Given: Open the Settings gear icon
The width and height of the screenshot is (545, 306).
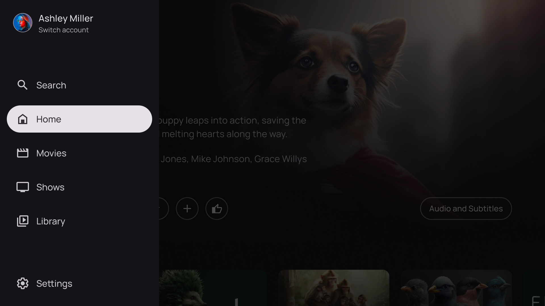Looking at the screenshot, I should 22,284.
